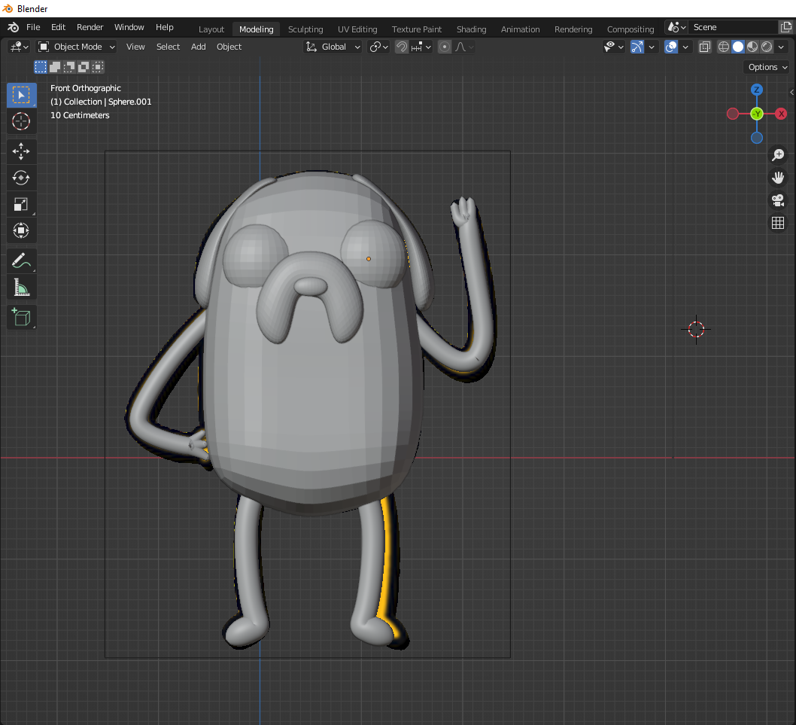Switch to solid viewport shading
Viewport: 796px width, 725px height.
pyautogui.click(x=738, y=47)
